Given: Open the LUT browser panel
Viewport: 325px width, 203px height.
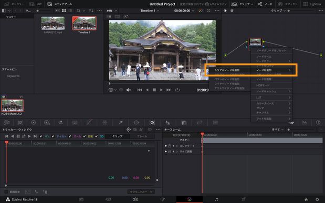Looking at the screenshot, I should point(36,4).
